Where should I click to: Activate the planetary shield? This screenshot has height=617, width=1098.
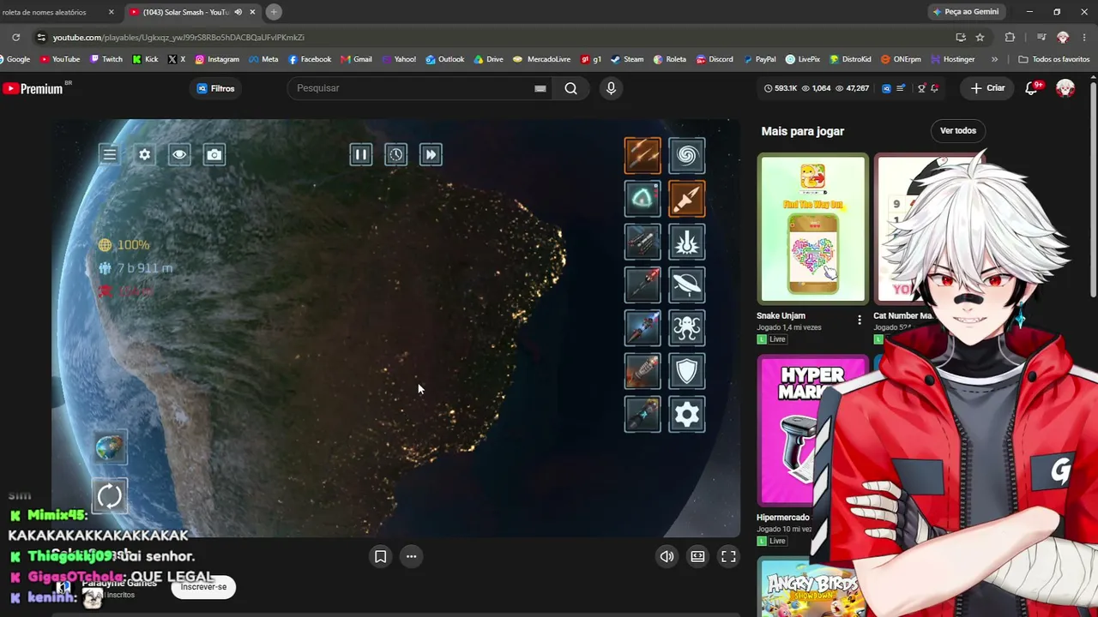click(686, 371)
